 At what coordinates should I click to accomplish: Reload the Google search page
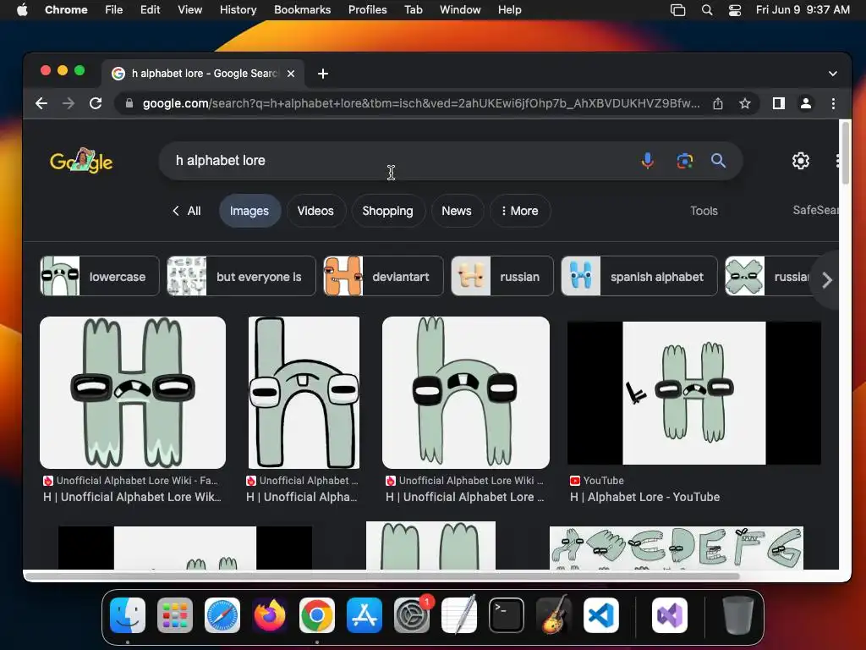[96, 103]
